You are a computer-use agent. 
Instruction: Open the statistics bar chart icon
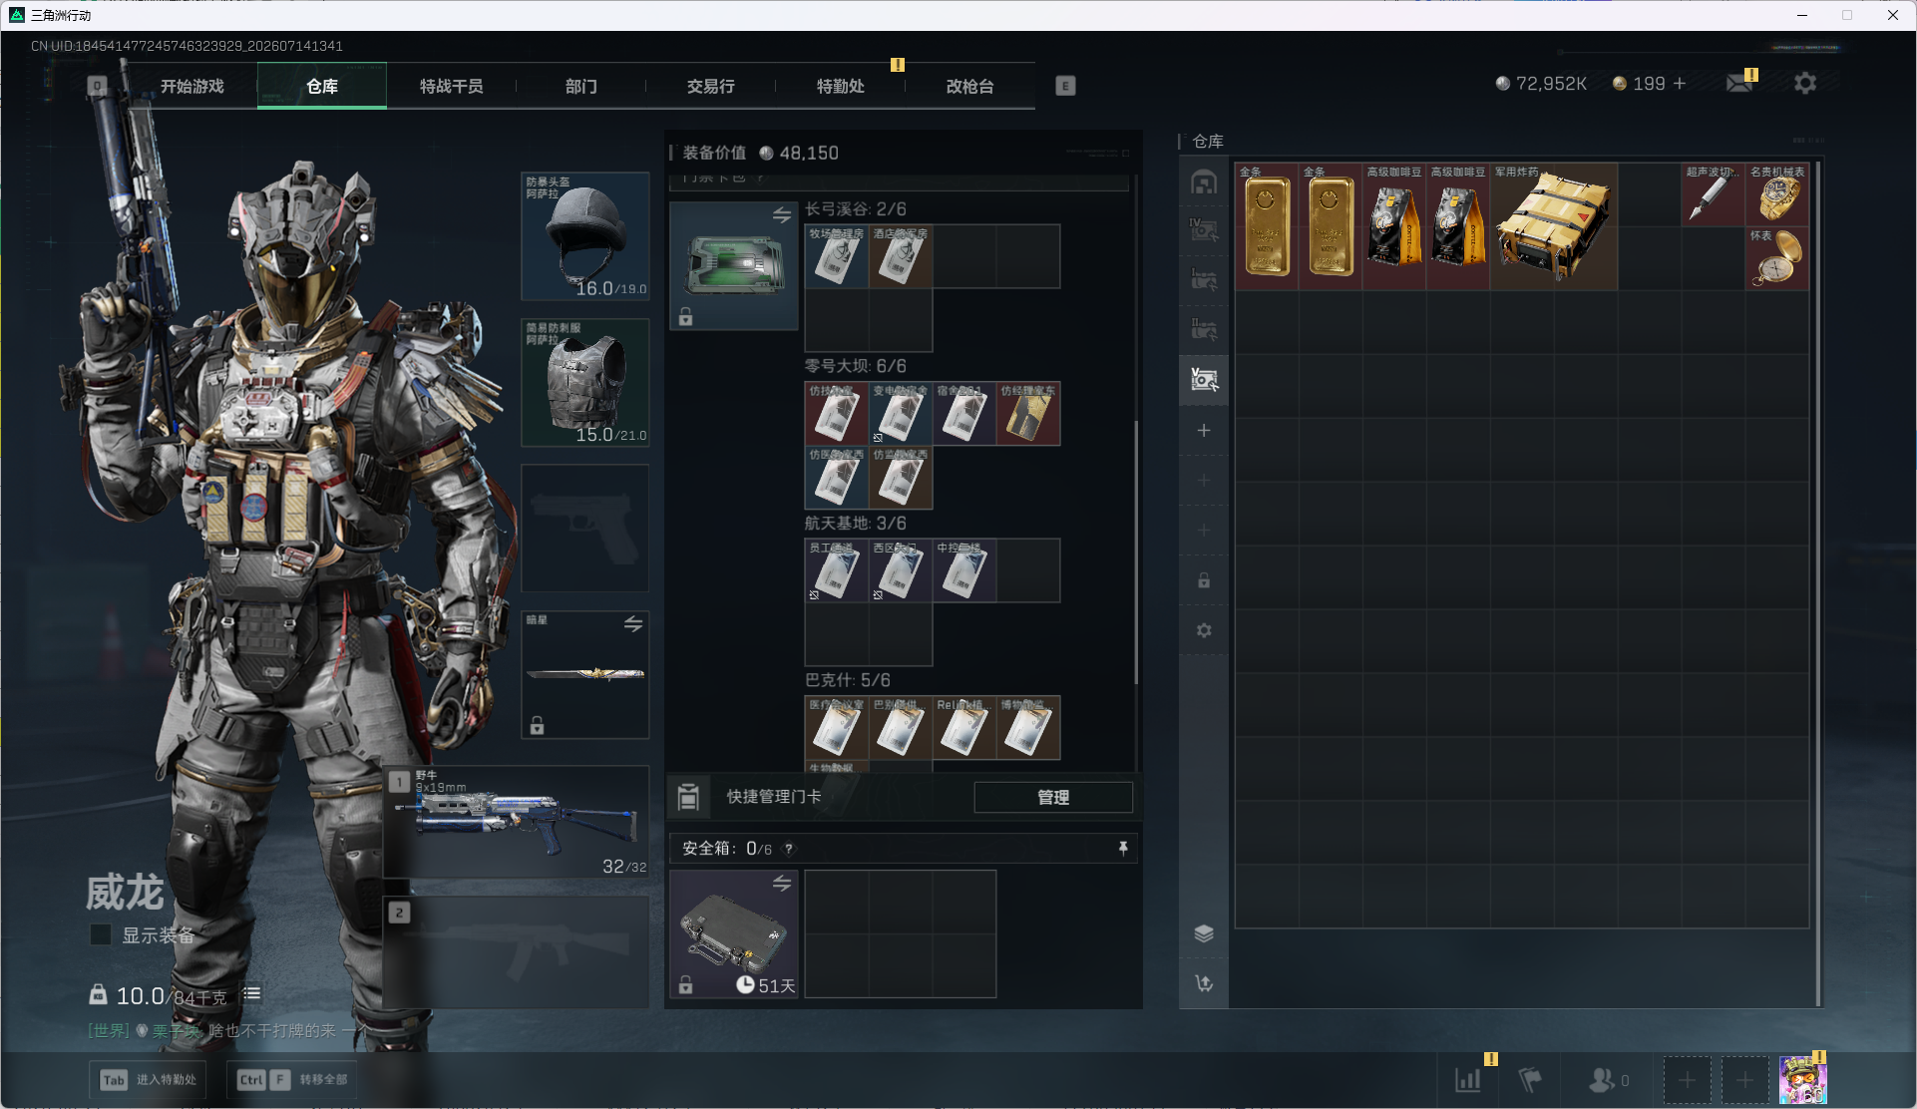pos(1468,1079)
